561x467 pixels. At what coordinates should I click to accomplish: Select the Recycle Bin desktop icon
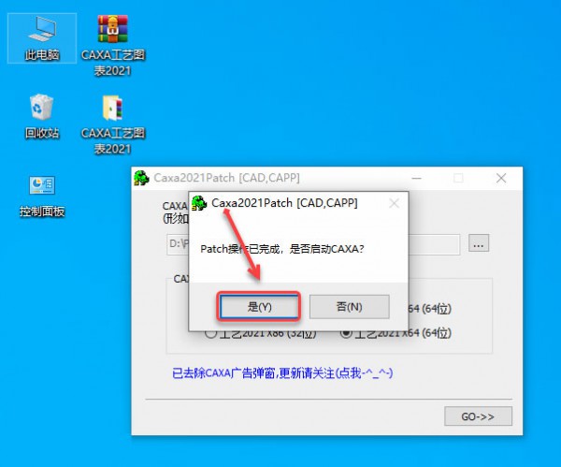pos(42,116)
